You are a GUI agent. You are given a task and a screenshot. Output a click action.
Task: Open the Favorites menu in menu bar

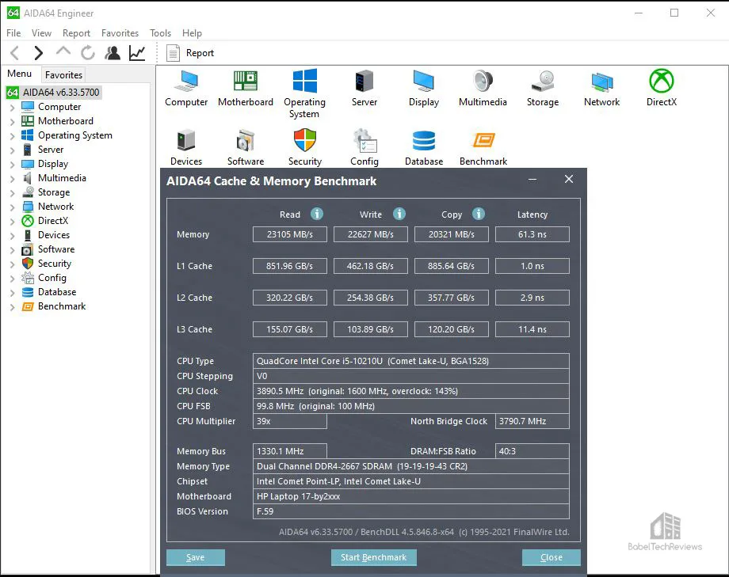tap(120, 33)
